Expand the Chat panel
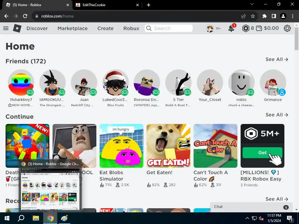The height and width of the screenshot is (224, 299). [x=251, y=207]
